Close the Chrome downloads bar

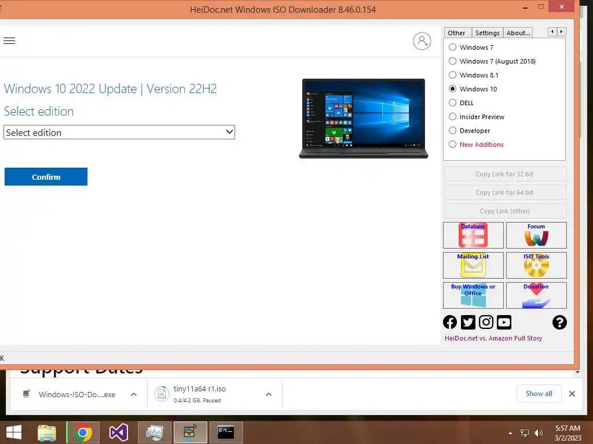click(572, 394)
